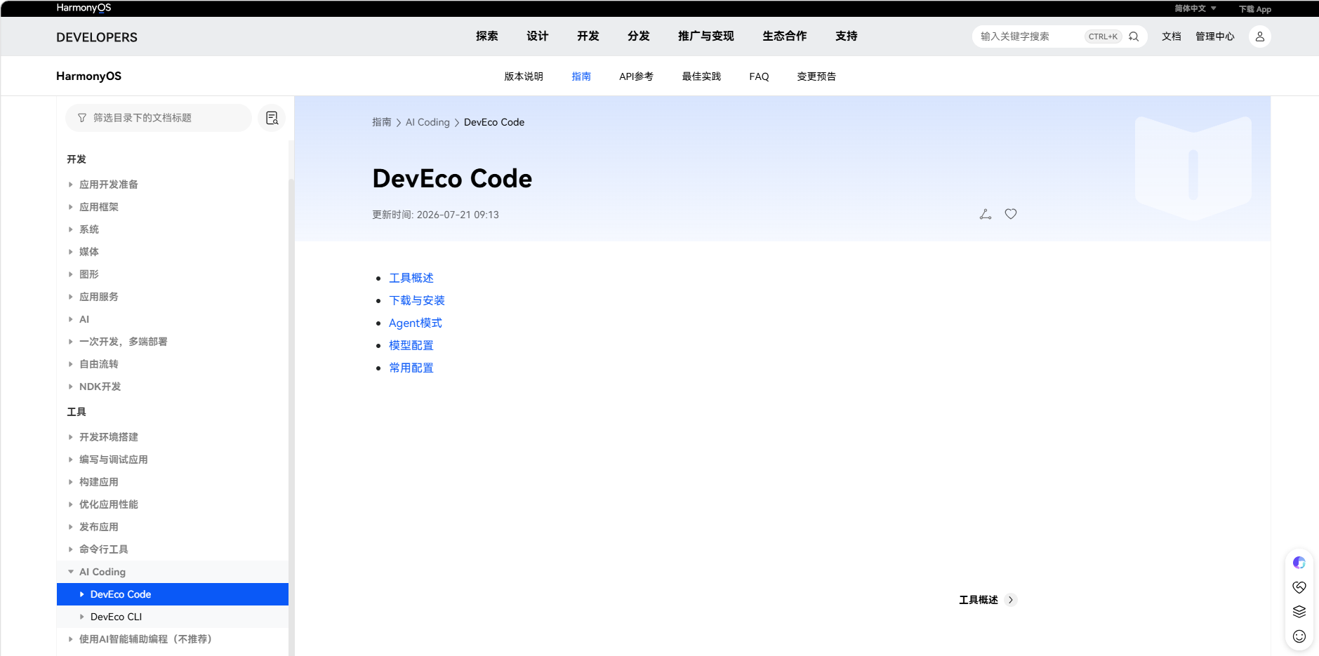This screenshot has height=656, width=1319.
Task: Expand the 系统 tree item
Action: point(70,229)
